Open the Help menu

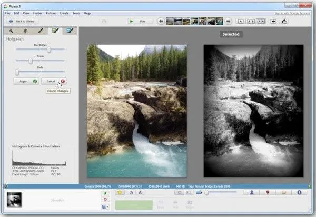pyautogui.click(x=87, y=13)
